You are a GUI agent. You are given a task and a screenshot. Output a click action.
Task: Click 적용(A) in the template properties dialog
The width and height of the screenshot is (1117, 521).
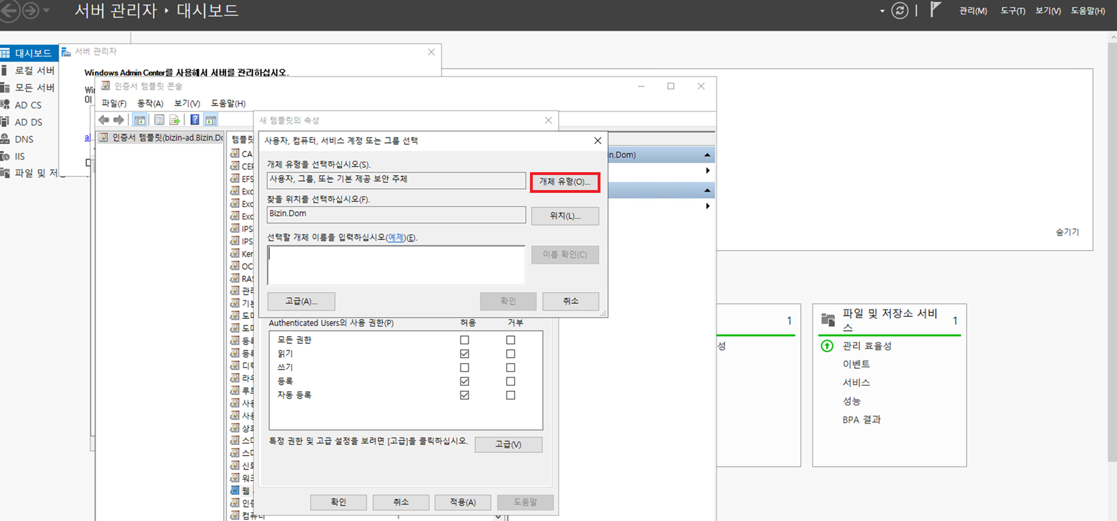pyautogui.click(x=463, y=503)
